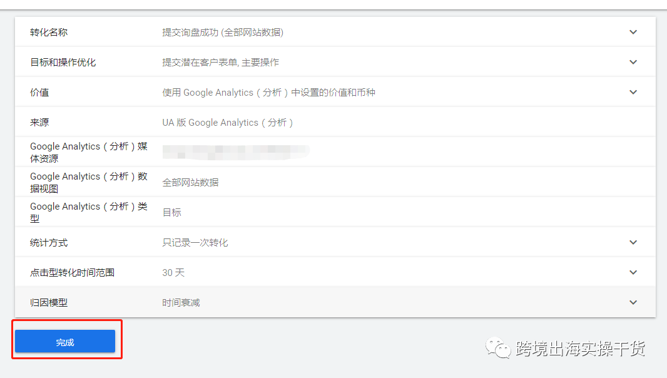The width and height of the screenshot is (667, 378).
Task: Expand the 归因模型 row
Action: tap(633, 302)
